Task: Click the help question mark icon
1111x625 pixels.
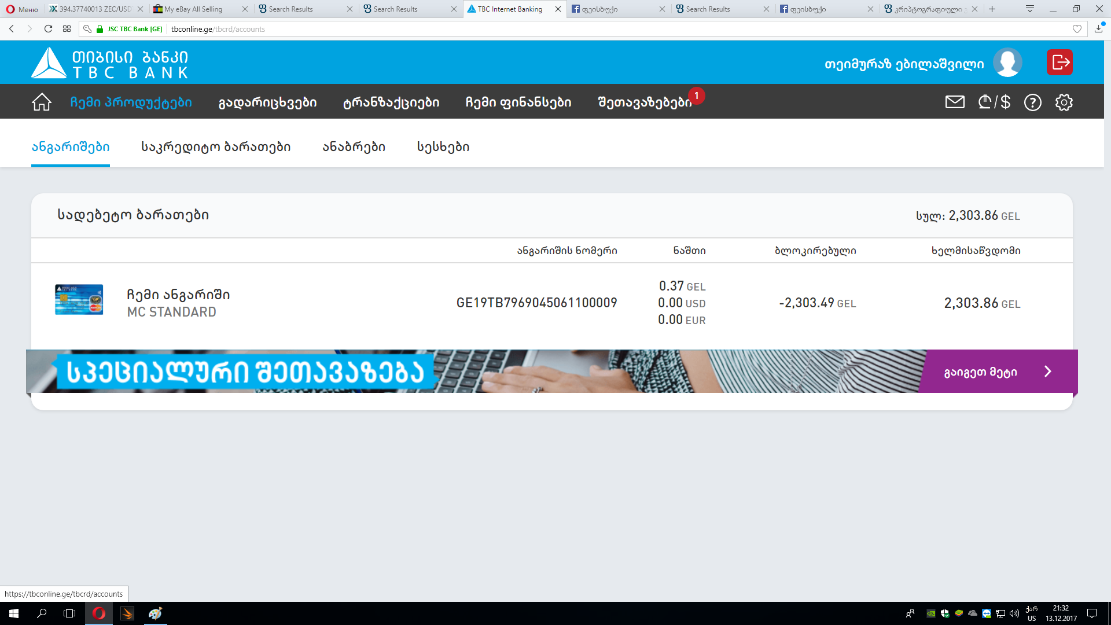Action: click(1032, 102)
